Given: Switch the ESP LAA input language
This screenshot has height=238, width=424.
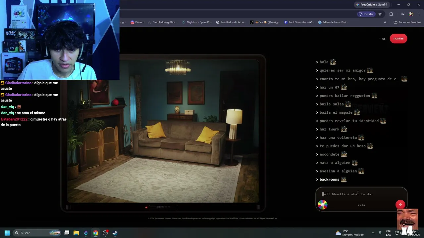Looking at the screenshot, I should [389, 233].
